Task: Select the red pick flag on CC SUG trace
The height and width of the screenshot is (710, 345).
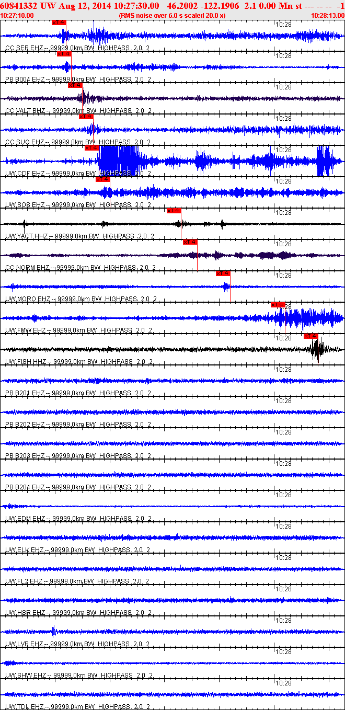Action: [x=86, y=117]
